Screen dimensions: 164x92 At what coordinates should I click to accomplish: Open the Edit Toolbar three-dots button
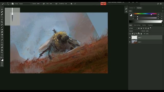(x=2, y=55)
